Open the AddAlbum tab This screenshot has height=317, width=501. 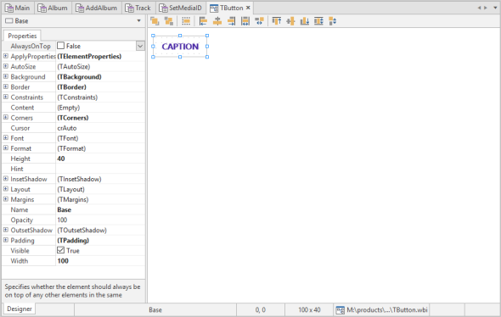pos(96,8)
